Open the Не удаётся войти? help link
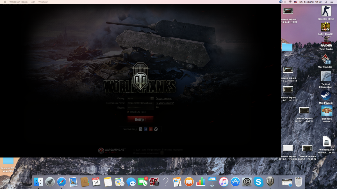 pos(165,103)
